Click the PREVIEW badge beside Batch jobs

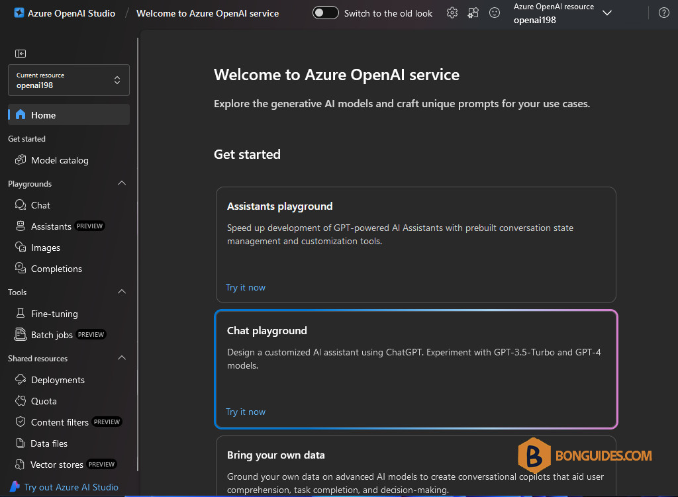click(91, 334)
